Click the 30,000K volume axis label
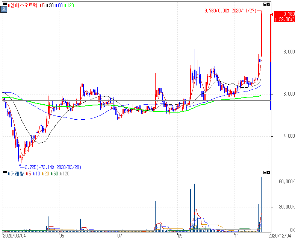The width and height of the screenshot is (295, 239). point(286,207)
